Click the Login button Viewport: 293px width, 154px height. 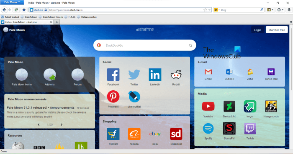coord(257,30)
